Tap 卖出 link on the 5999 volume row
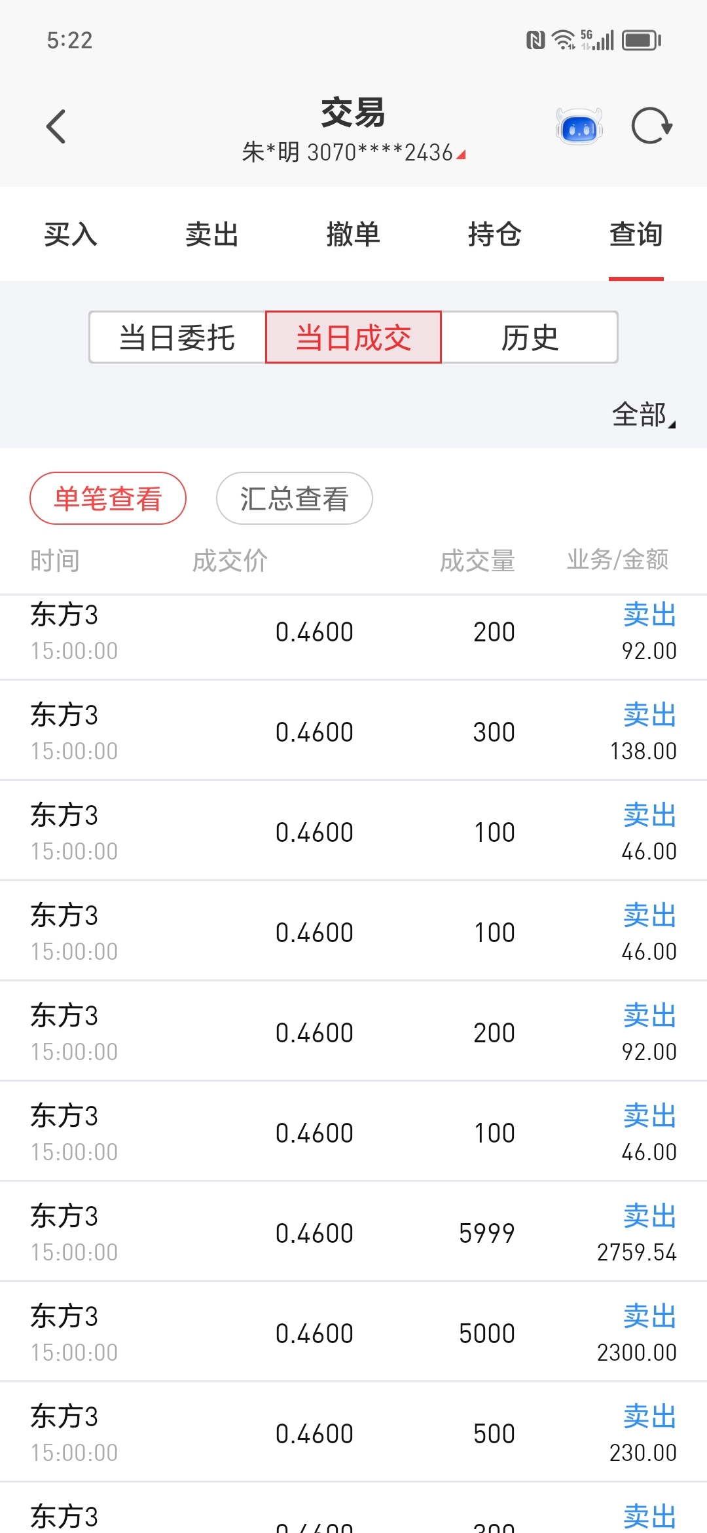The height and width of the screenshot is (1533, 707). pyautogui.click(x=649, y=1216)
